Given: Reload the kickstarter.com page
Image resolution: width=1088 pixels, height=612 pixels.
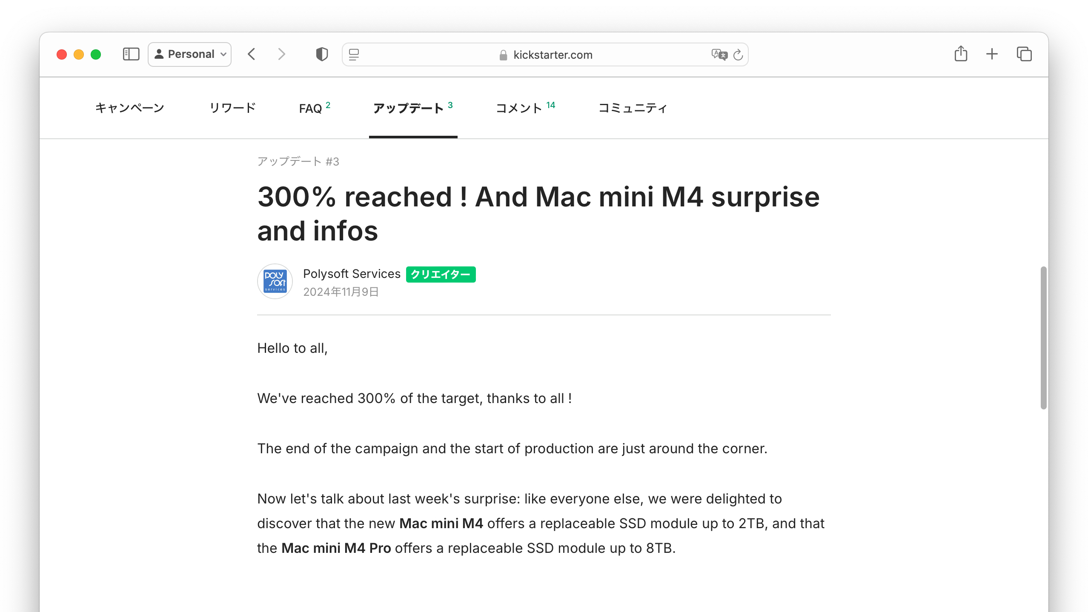Looking at the screenshot, I should (x=738, y=54).
